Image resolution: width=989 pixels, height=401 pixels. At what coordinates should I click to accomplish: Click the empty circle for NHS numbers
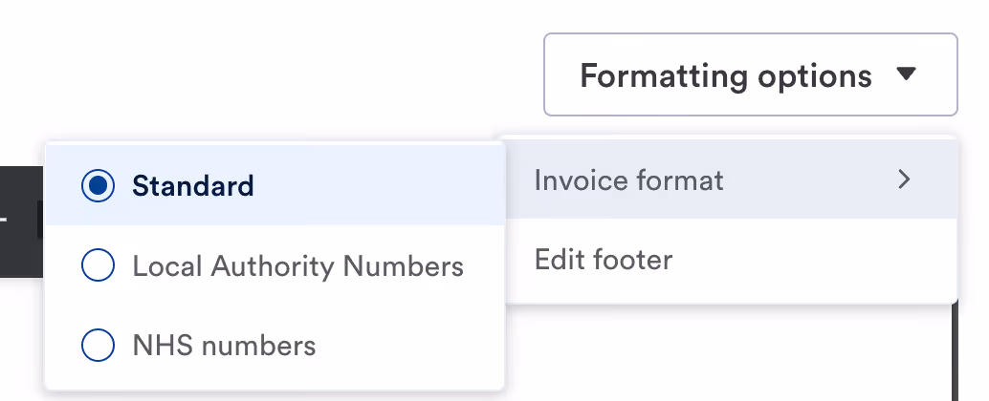(x=99, y=345)
